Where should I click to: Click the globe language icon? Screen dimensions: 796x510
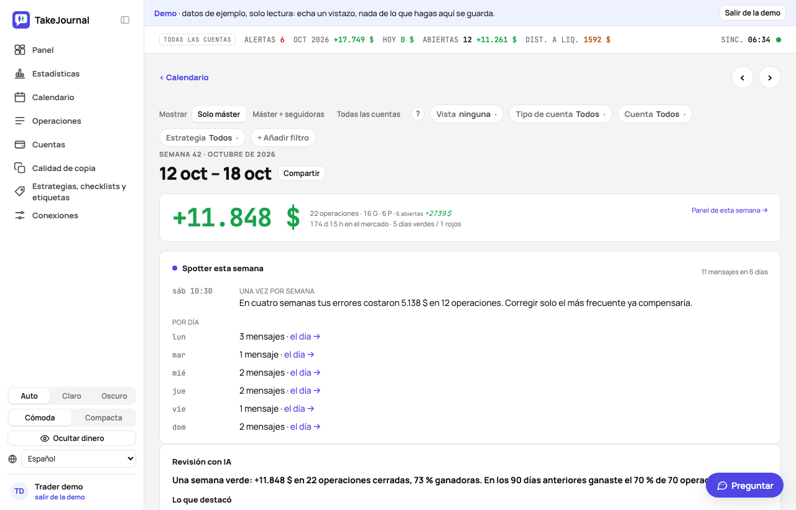12,459
